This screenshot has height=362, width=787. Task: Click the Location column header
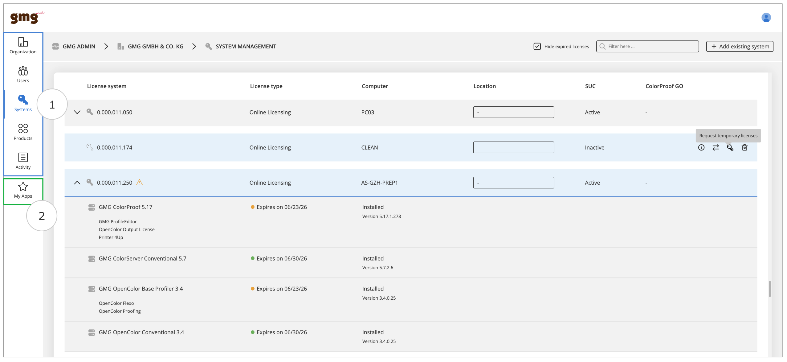coord(484,86)
